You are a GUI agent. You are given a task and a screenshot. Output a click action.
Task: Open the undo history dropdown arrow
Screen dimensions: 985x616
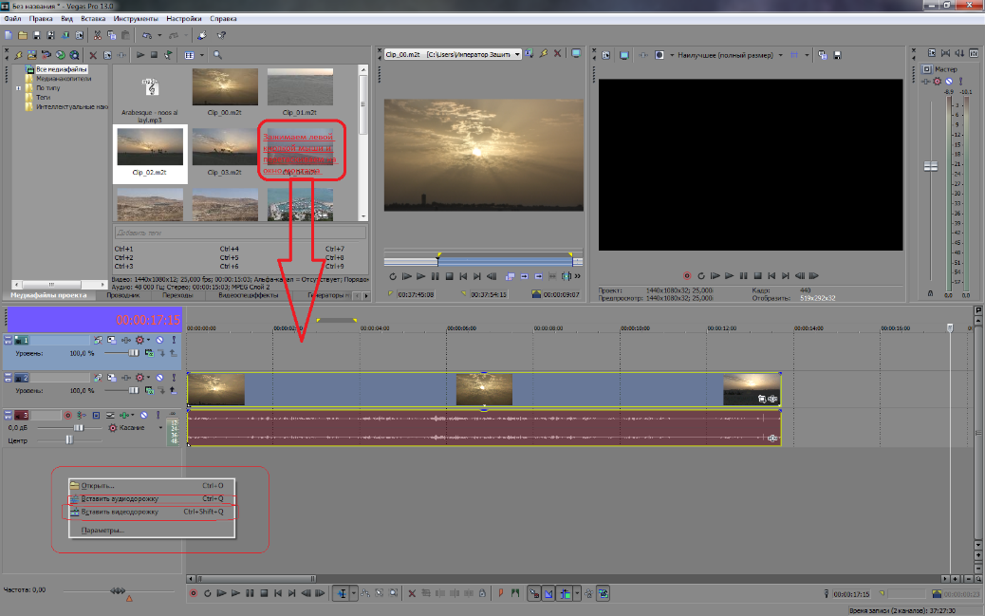(x=159, y=35)
